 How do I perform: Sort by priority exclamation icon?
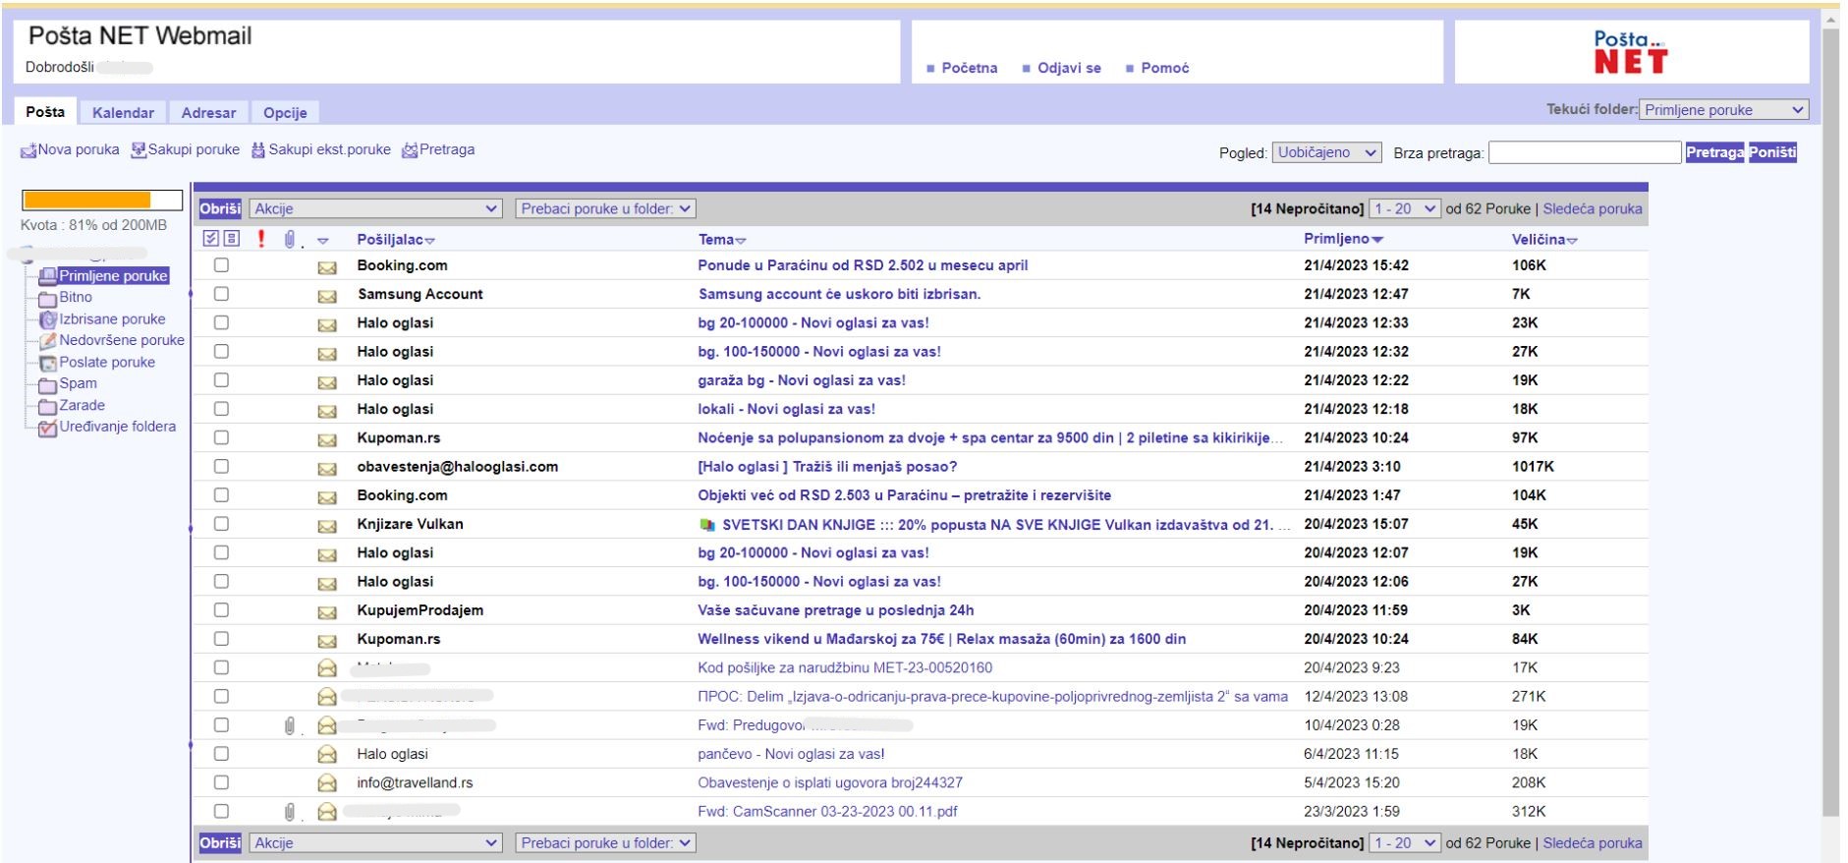coord(261,239)
